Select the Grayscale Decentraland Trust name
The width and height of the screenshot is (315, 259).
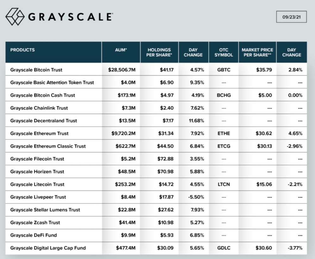(43, 121)
